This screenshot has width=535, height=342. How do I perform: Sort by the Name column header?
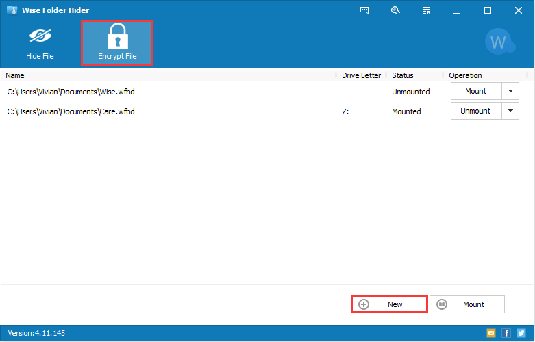click(169, 75)
